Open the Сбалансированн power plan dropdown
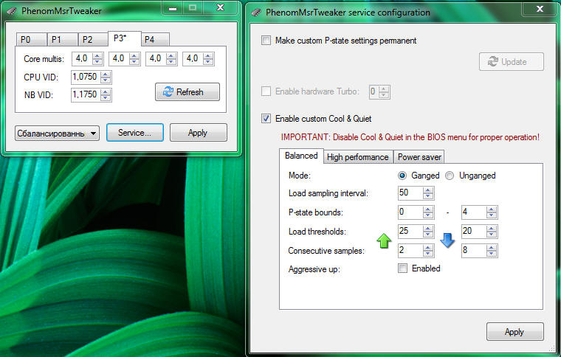Viewport: 561px width, 357px height. tap(58, 134)
